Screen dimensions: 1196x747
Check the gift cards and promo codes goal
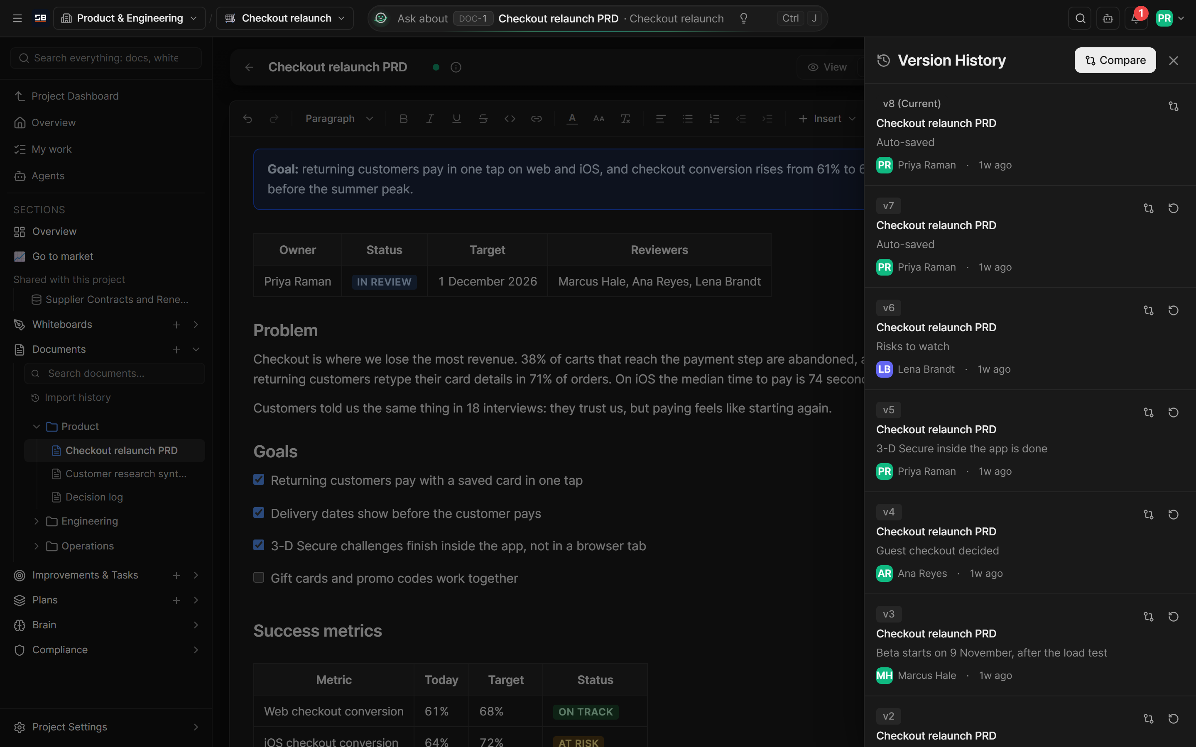(x=258, y=578)
